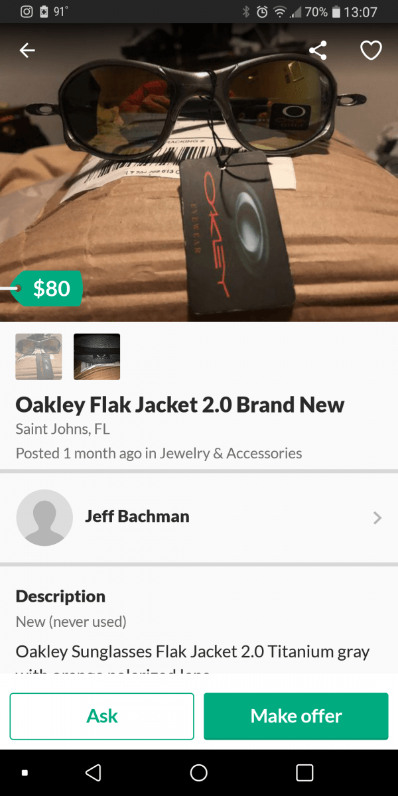Tap the listing title Oakley Flak Jacket

[x=180, y=405]
